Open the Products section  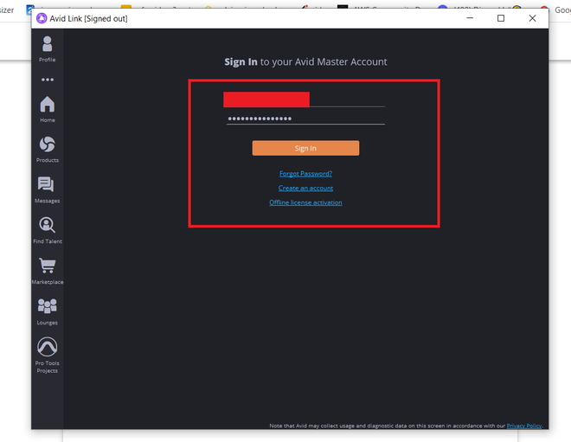pos(48,150)
